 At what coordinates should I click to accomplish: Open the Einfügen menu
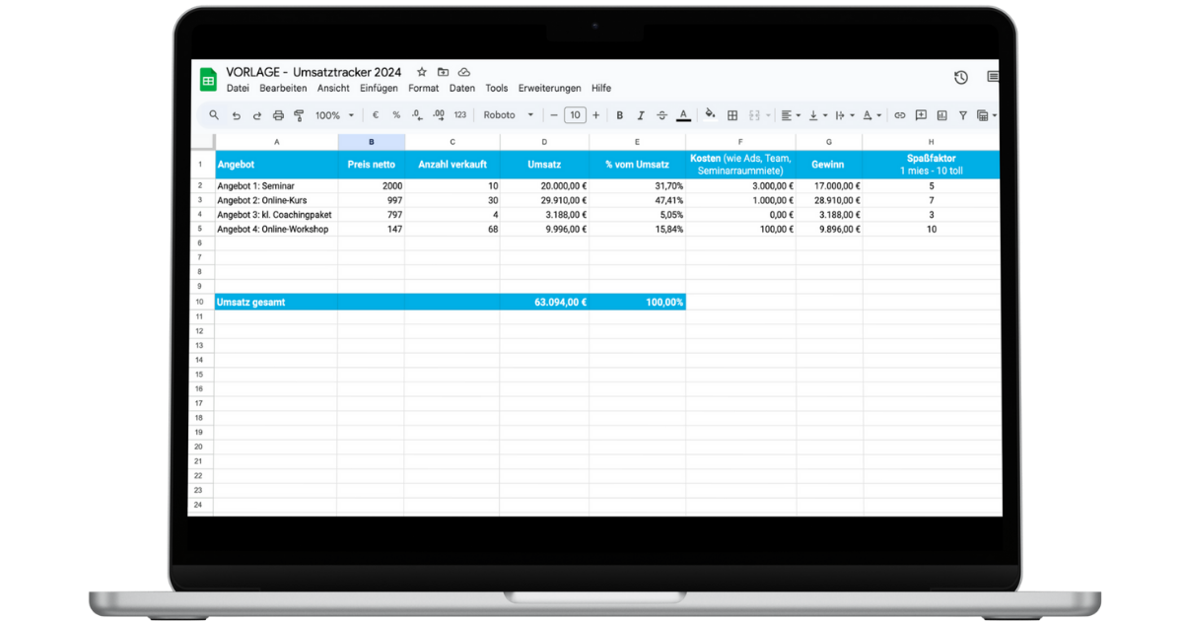pos(379,88)
